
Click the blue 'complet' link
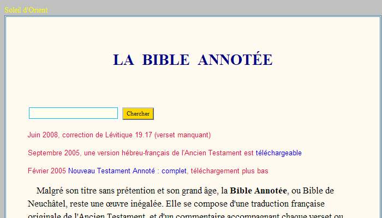174,171
